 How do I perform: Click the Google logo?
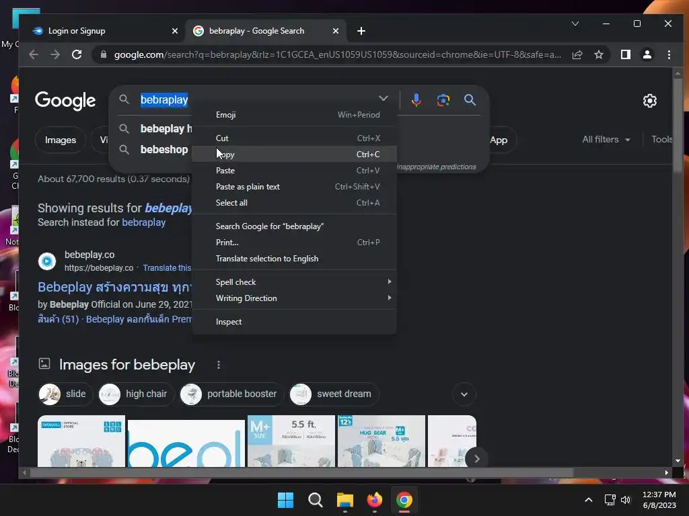65,101
